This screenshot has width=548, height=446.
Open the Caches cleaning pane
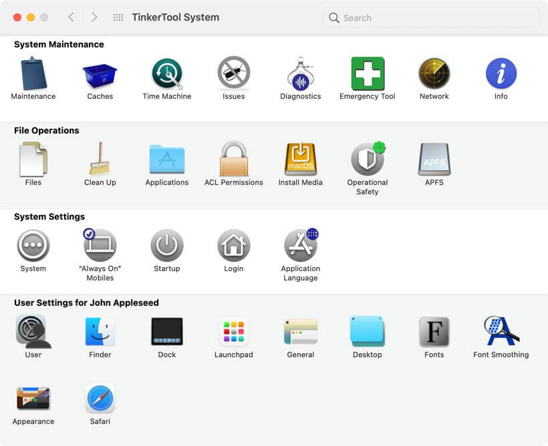pyautogui.click(x=100, y=75)
